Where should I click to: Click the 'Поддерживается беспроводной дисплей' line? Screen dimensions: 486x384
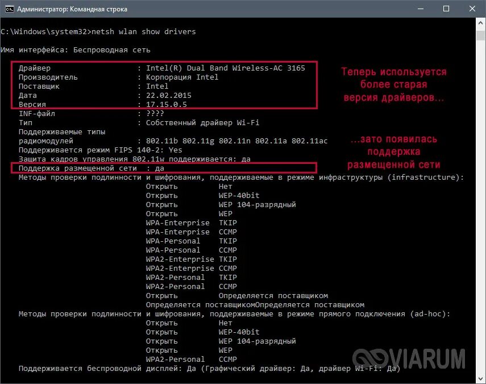(x=210, y=369)
